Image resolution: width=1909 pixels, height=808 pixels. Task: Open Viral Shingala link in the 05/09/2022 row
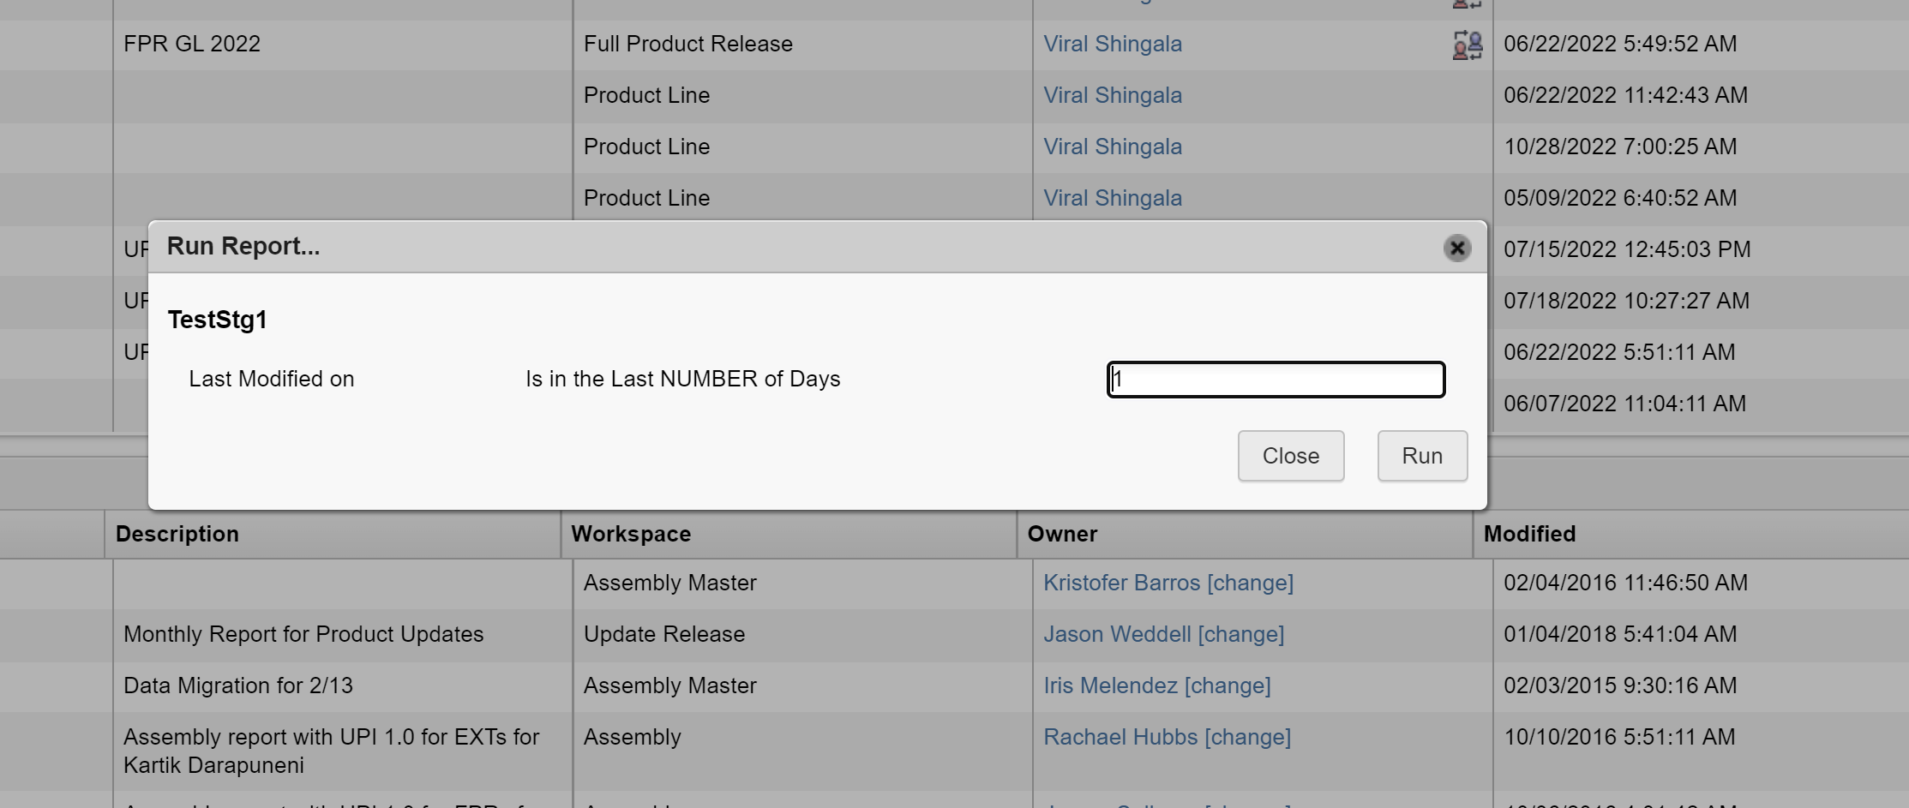[x=1112, y=199]
